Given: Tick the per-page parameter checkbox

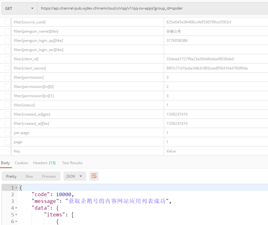Looking at the screenshot, I should [x=7, y=133].
